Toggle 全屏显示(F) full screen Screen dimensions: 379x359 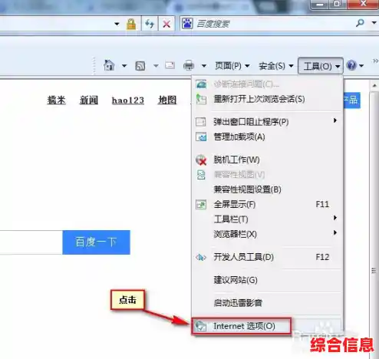coord(267,204)
